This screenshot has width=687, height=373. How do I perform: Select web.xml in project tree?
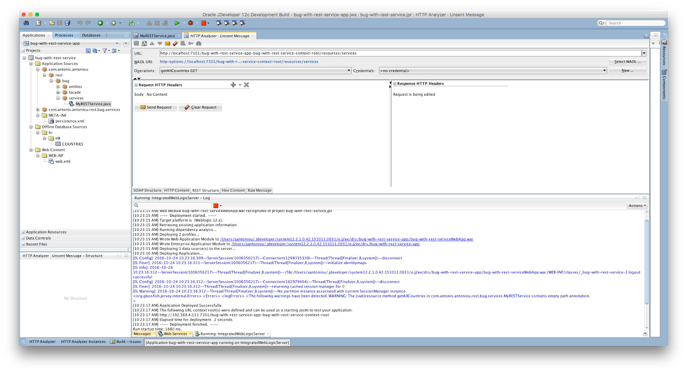pyautogui.click(x=63, y=161)
